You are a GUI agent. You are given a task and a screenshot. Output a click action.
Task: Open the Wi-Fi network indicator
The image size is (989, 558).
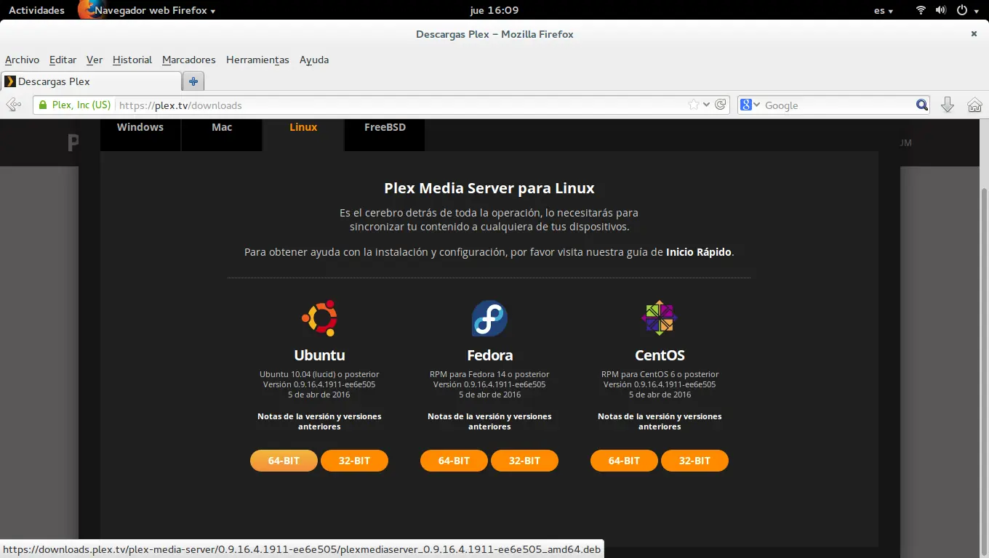(921, 10)
